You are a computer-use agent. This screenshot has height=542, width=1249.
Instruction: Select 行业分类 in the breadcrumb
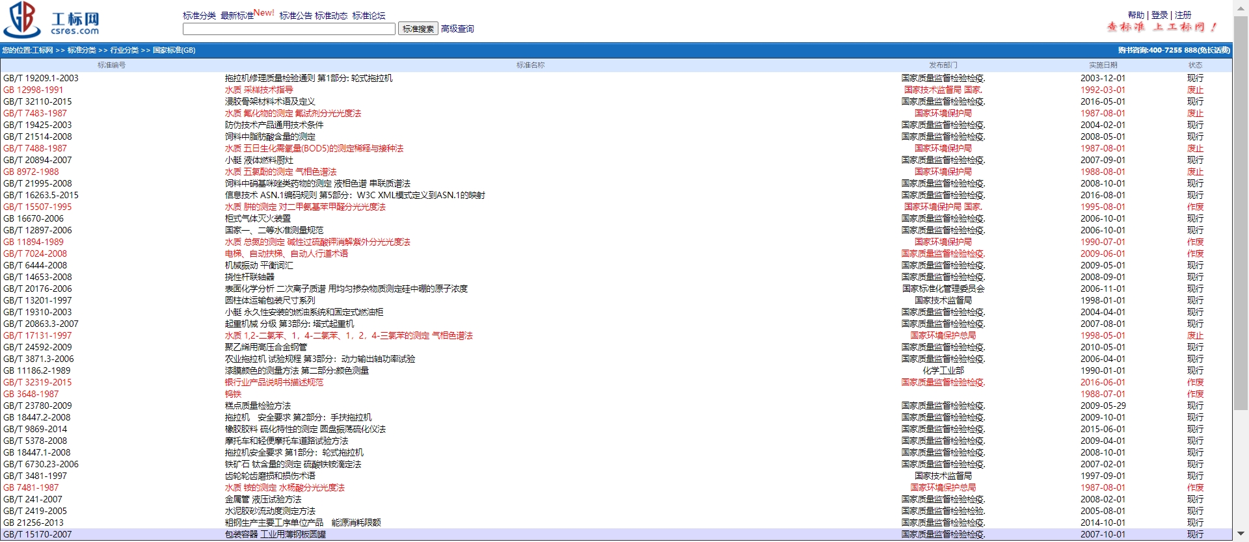click(124, 50)
